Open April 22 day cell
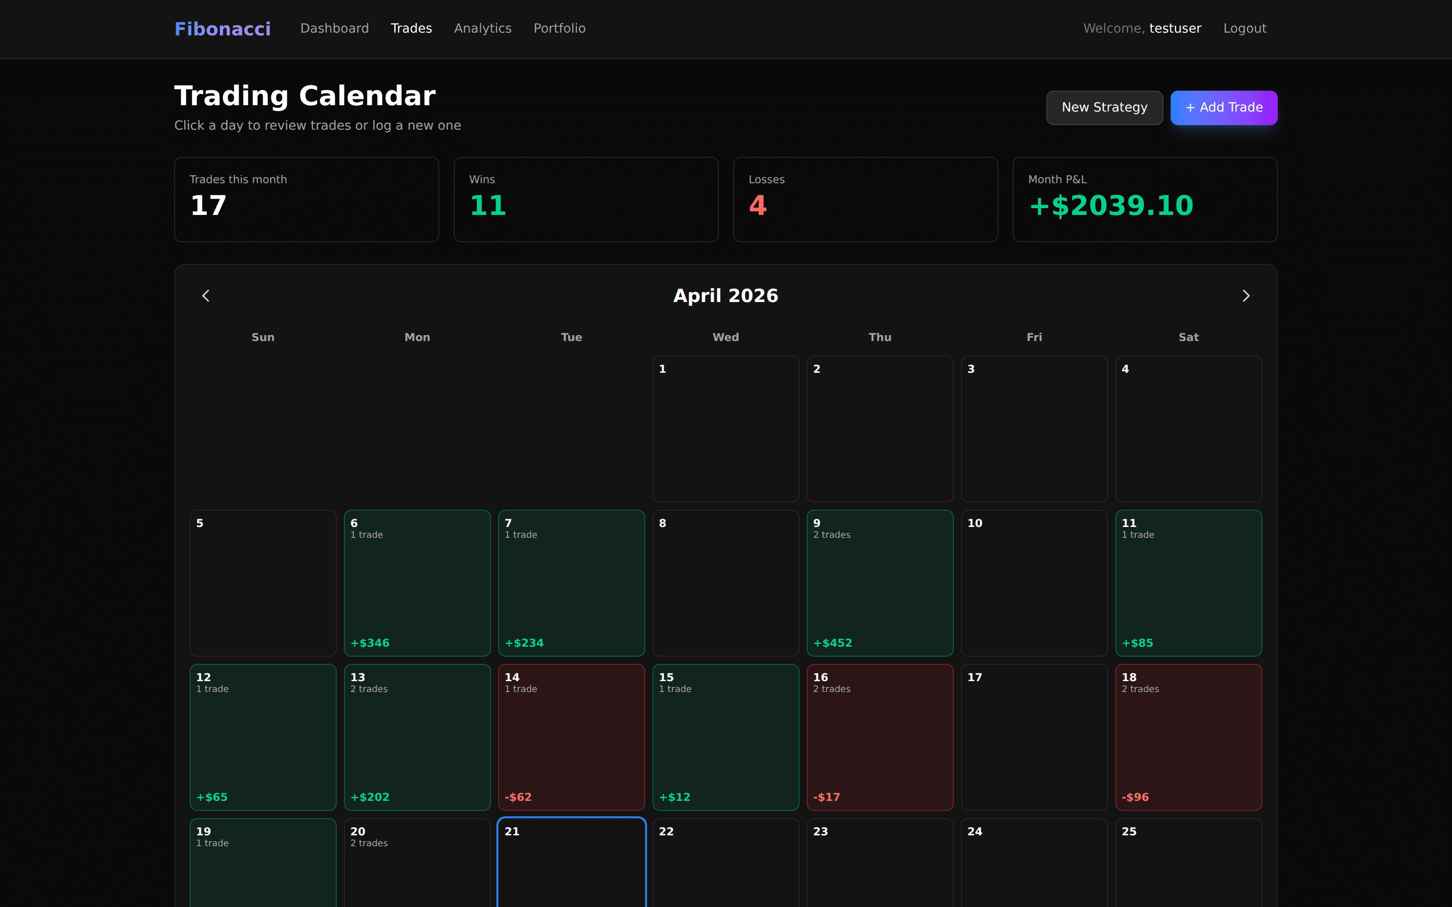 pyautogui.click(x=726, y=863)
